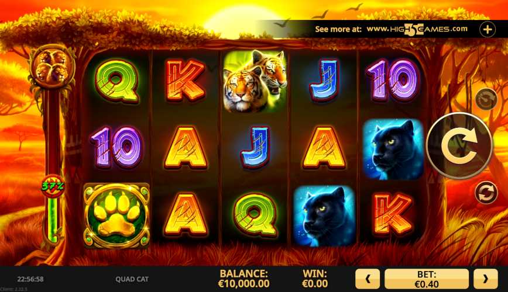The image size is (508, 292).
Task: Select the black panther symbol on reel four
Action: 324,216
